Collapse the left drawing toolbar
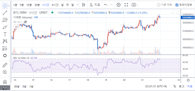Screen dimensions: 195x91 (10, 76)
